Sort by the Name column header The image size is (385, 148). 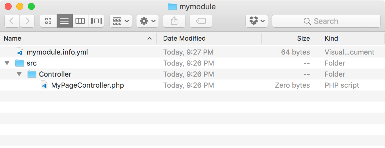(78, 38)
